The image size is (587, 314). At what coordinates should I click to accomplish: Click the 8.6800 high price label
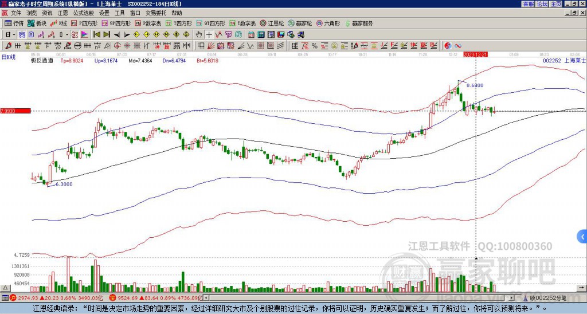475,85
